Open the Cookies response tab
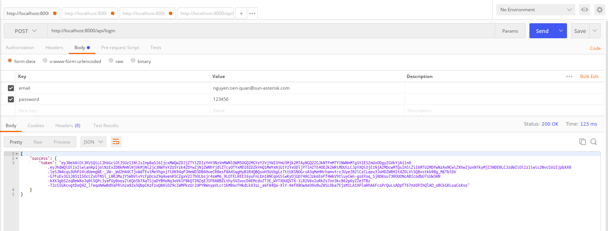Screen dimensions: 608x231 (x=36, y=126)
